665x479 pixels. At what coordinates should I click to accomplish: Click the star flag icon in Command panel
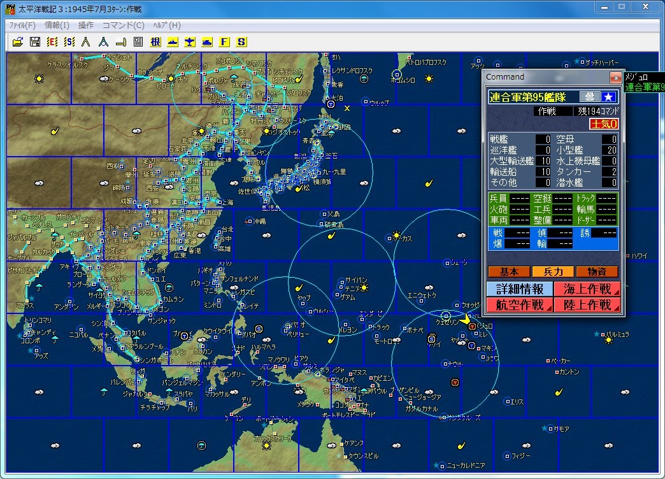pyautogui.click(x=608, y=97)
